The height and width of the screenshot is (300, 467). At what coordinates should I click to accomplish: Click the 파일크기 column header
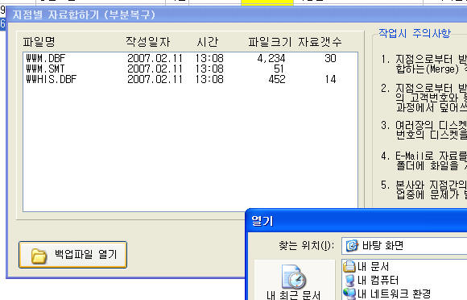coord(270,42)
